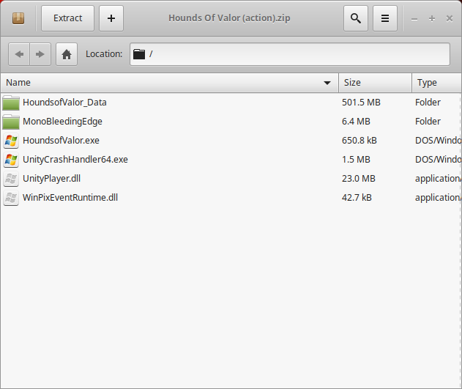Go to the home location
462x389 pixels.
pos(67,54)
